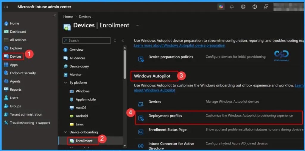This screenshot has width=305, height=151.
Task: Click the Home icon in sidebar
Action: (6, 23)
